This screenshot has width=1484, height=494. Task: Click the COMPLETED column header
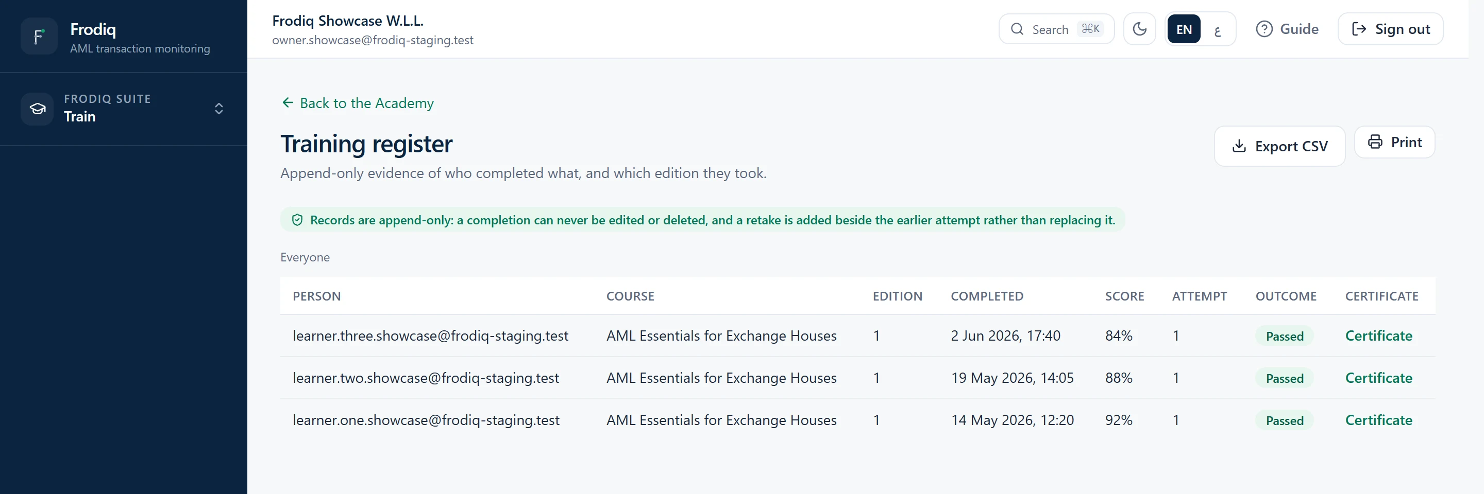[987, 295]
